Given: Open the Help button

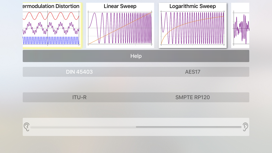Looking at the screenshot, I should click(x=136, y=56).
